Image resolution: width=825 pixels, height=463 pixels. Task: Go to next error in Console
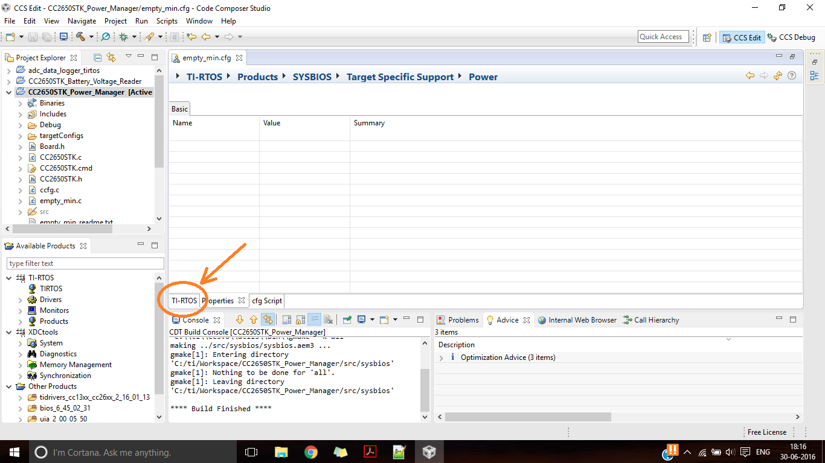pyautogui.click(x=240, y=320)
